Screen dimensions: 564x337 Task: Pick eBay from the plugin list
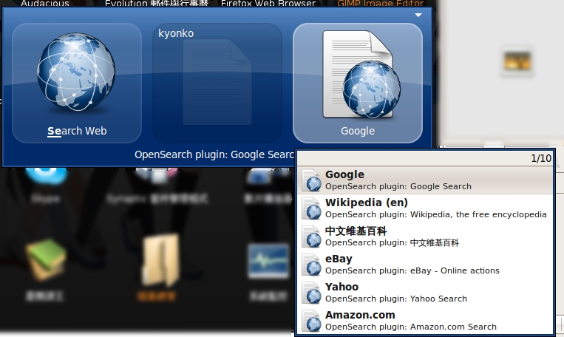424,264
